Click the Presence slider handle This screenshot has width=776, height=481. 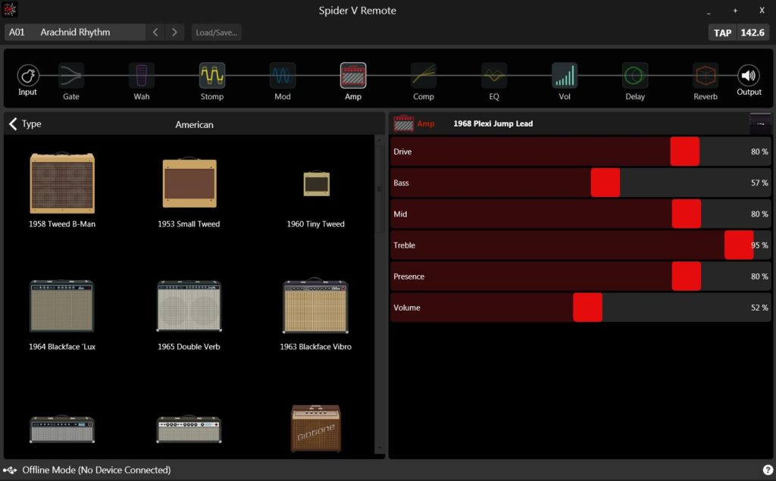687,276
